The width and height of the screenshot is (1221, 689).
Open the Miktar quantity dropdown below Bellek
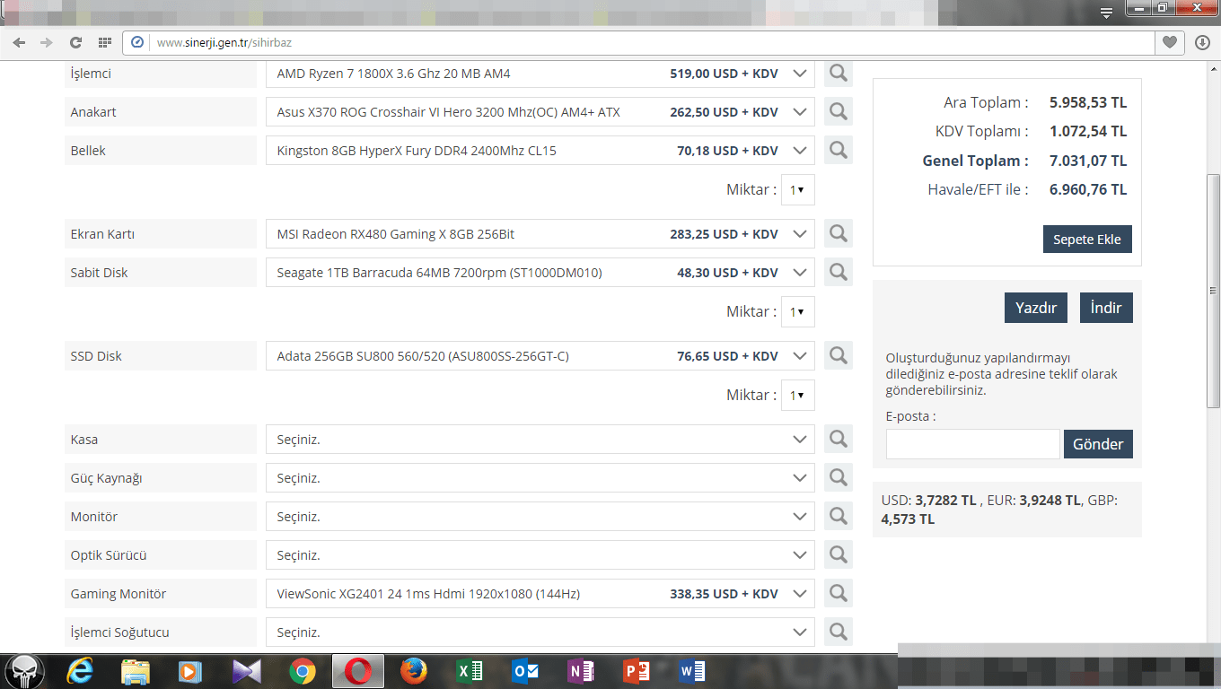(798, 190)
